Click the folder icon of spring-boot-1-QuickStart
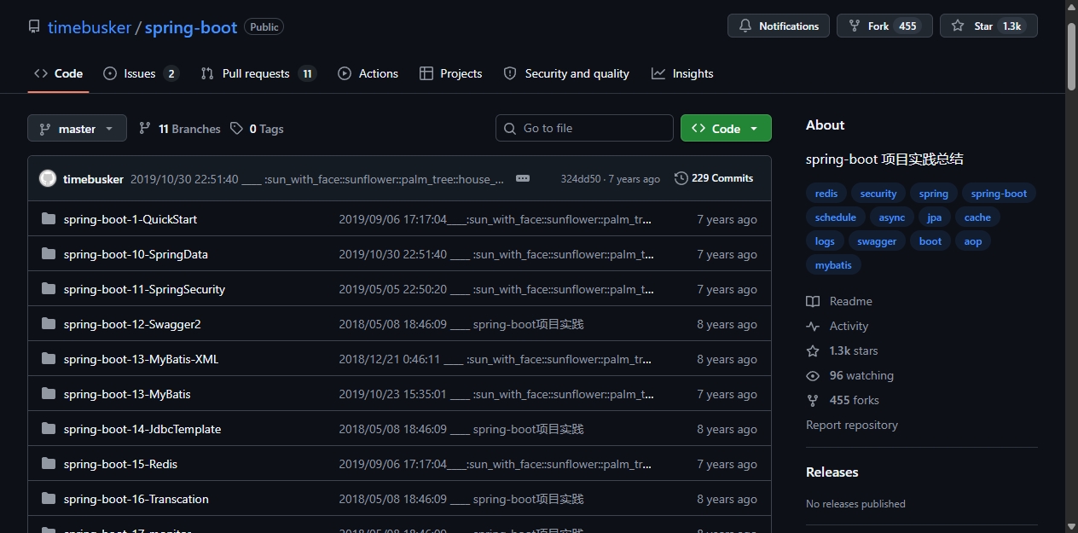This screenshot has height=533, width=1078. click(x=48, y=219)
